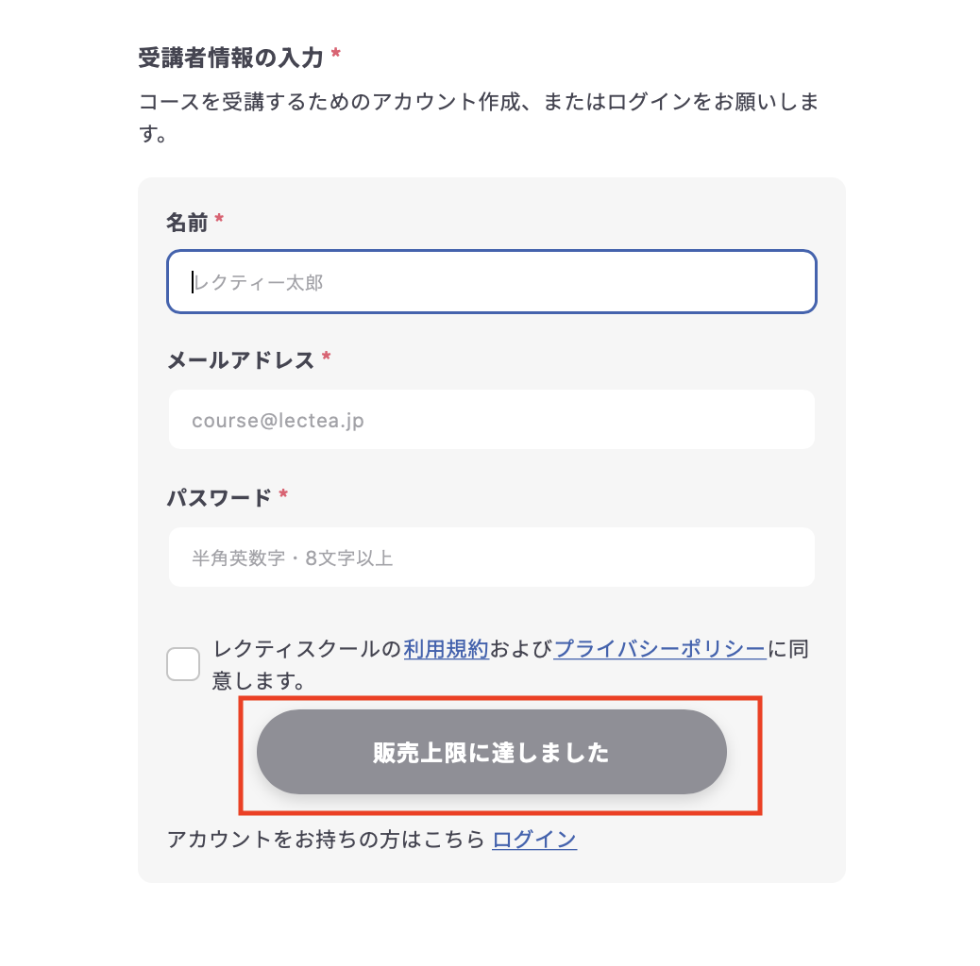Click the red asterisk beside 受講者情報の入力
Image resolution: width=980 pixels, height=966 pixels.
point(336,57)
